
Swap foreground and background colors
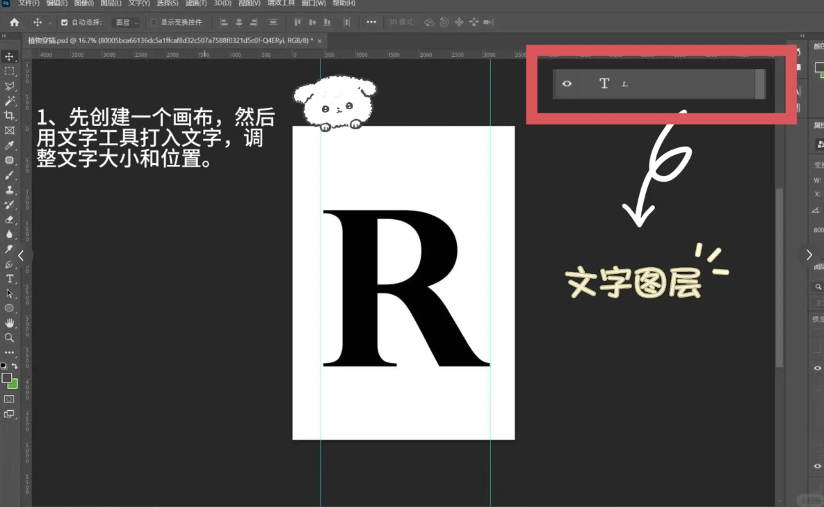[15, 366]
